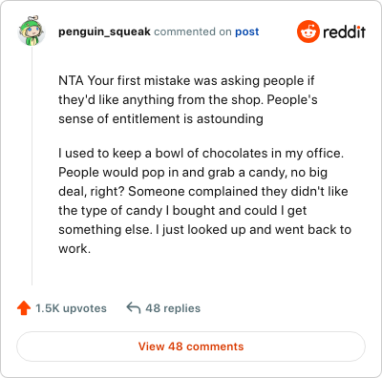
Task: Collapse the comment via vertical thread line
Action: click(32, 165)
